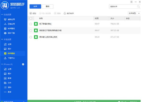Open 影音 under iPhone (4)
Viewport: 142px width, 102px height.
point(8,78)
